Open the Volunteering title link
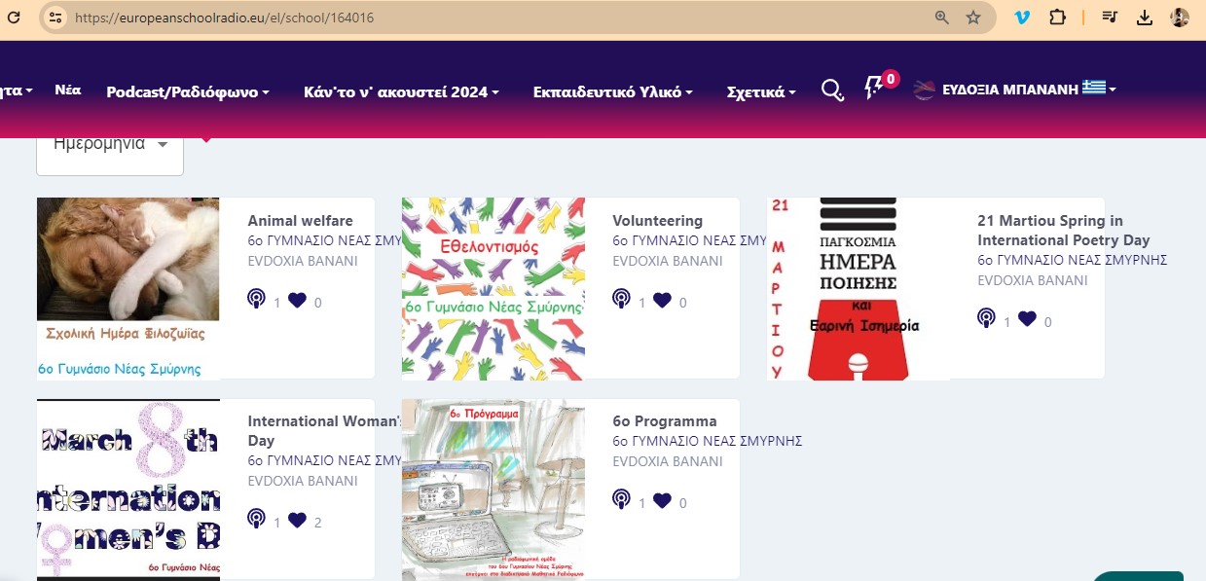Viewport: 1206px width, 581px height. pyautogui.click(x=657, y=221)
